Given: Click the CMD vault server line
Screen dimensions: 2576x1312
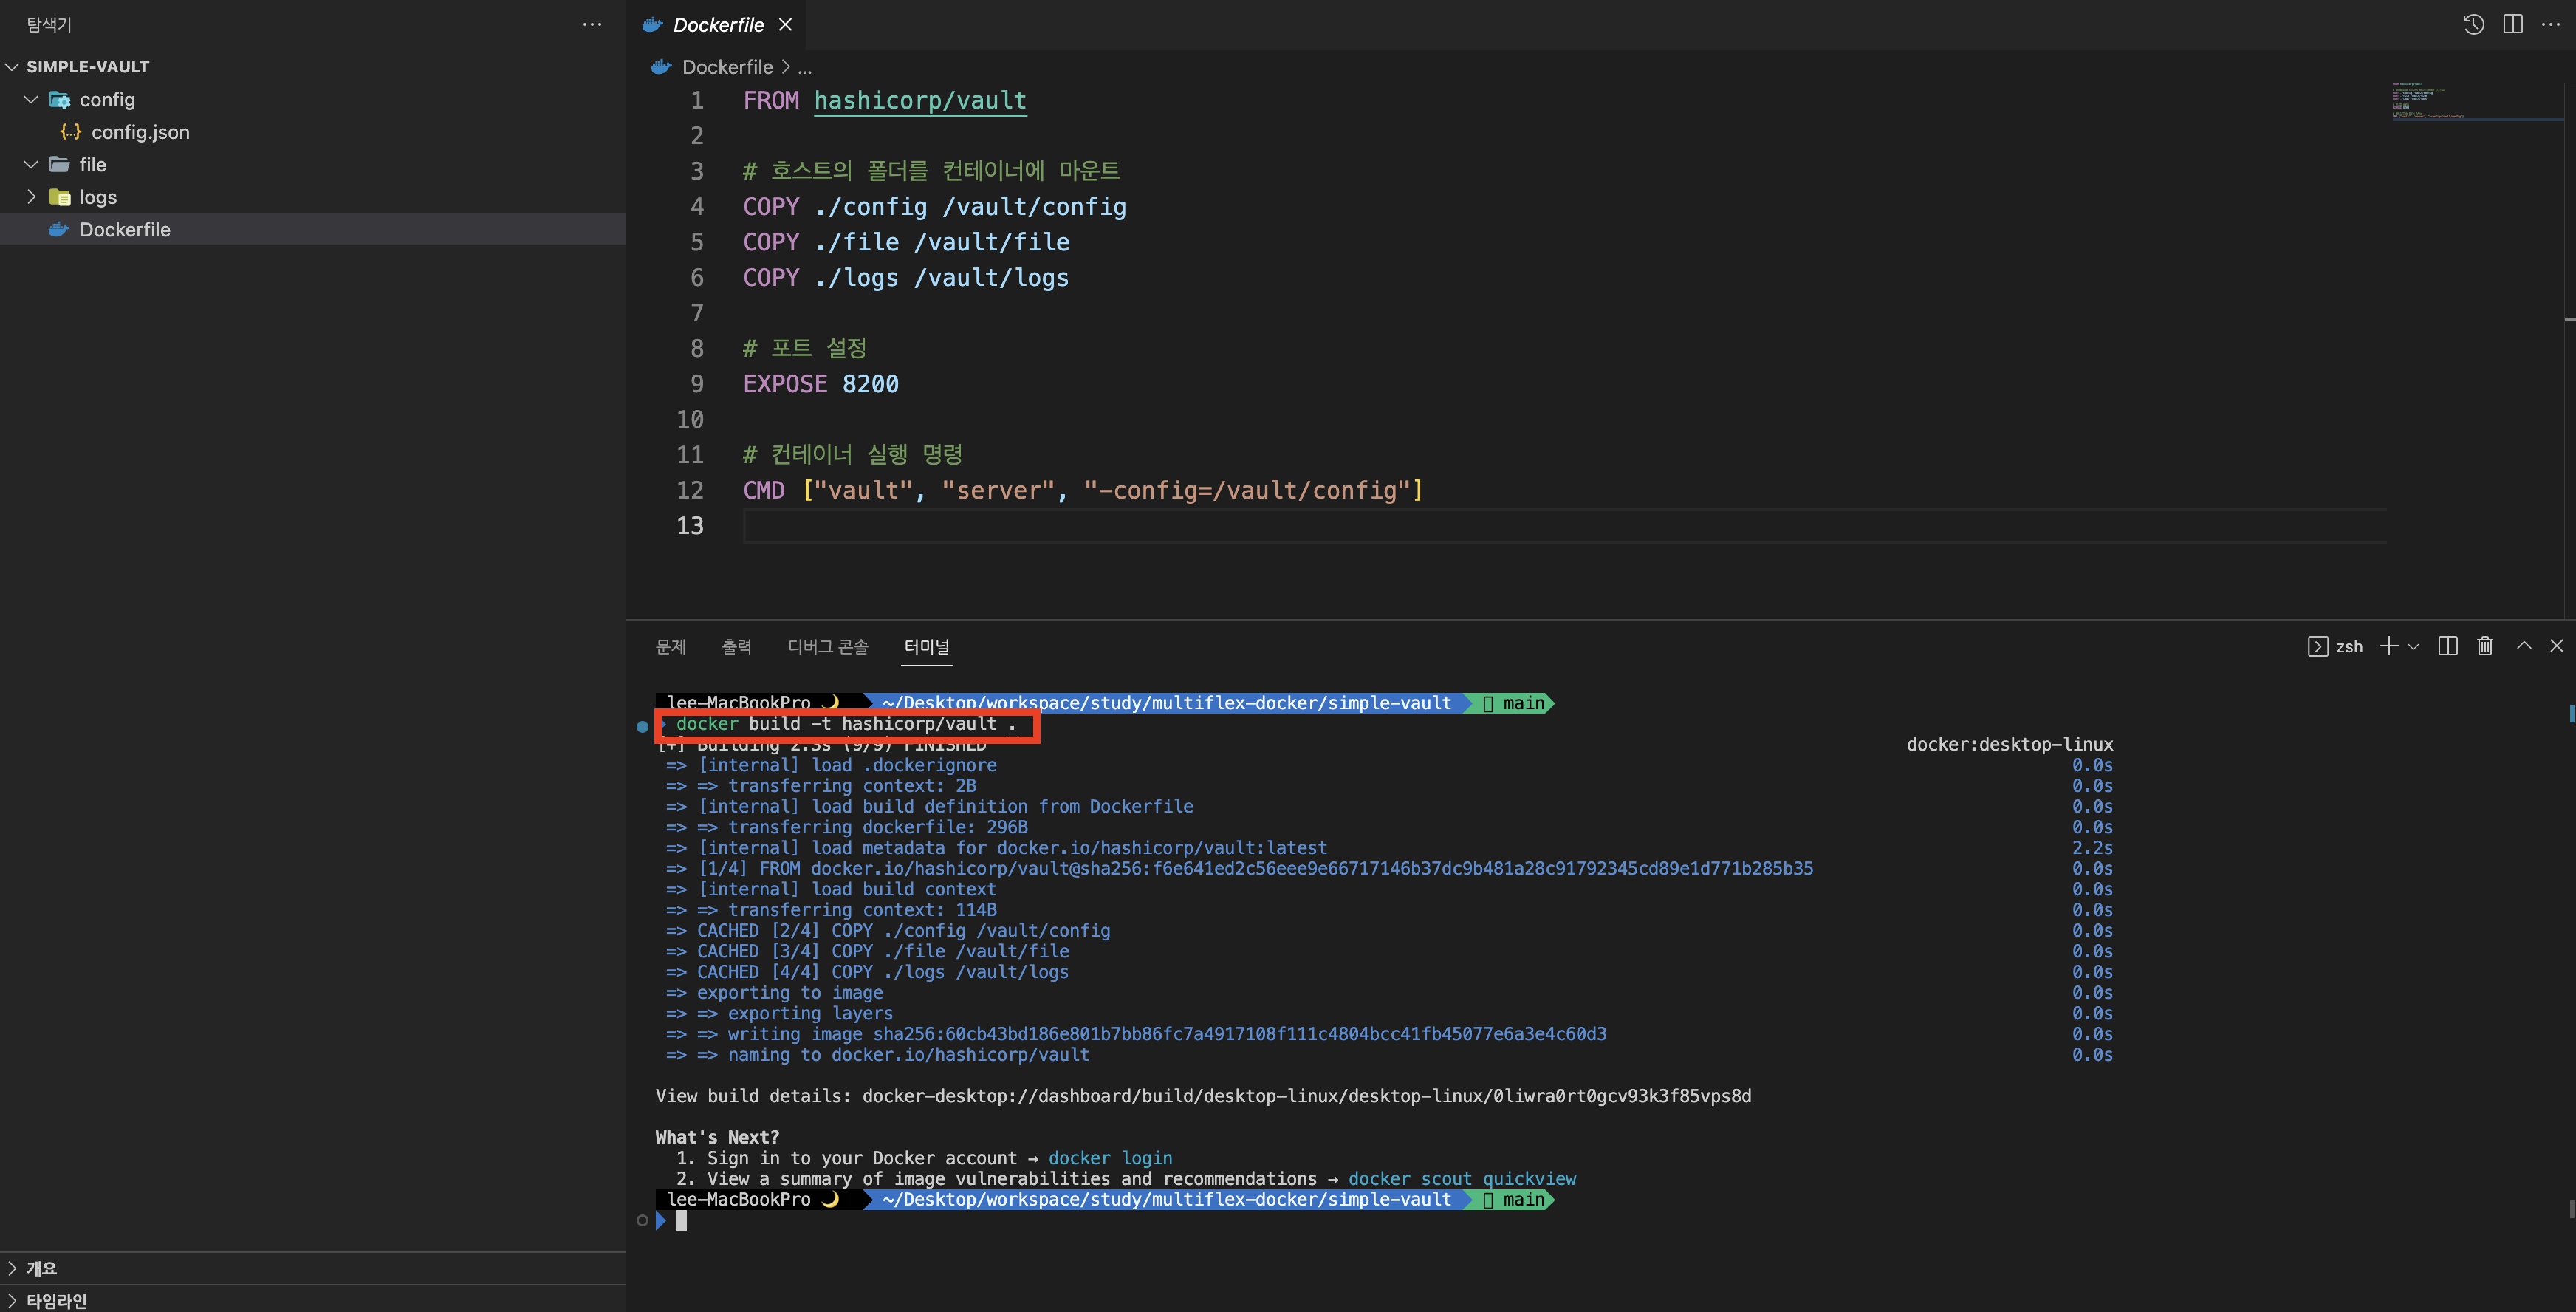Looking at the screenshot, I should pyautogui.click(x=1083, y=490).
